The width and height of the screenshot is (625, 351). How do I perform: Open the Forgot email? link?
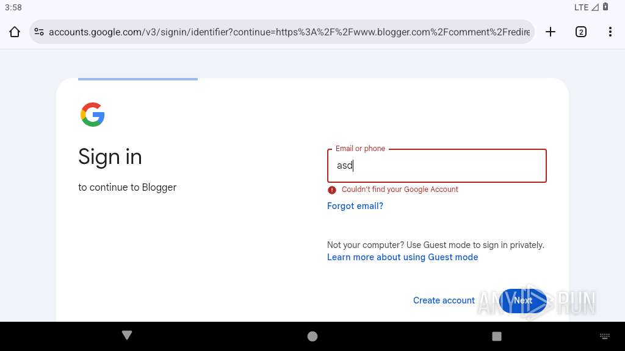355,206
